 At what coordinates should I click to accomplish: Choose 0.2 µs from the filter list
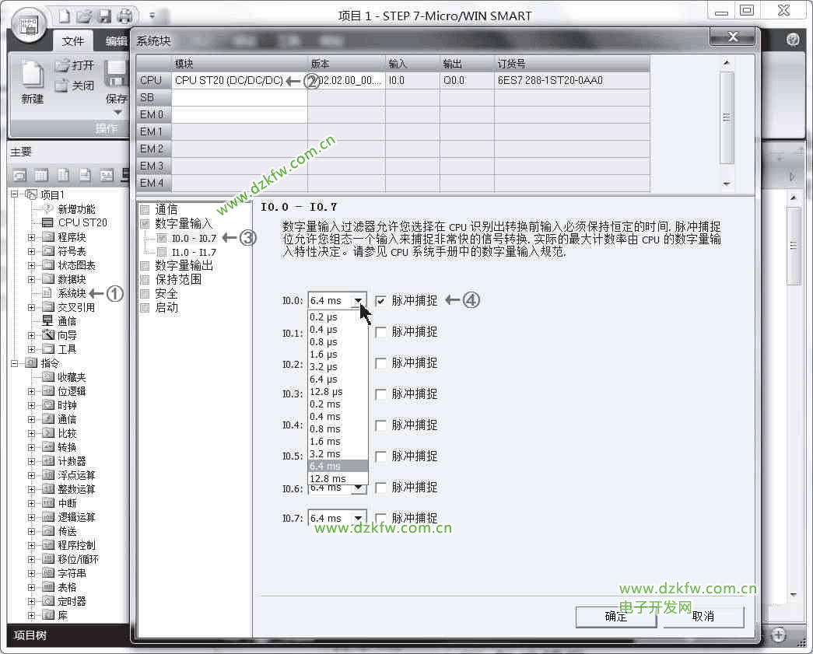338,317
